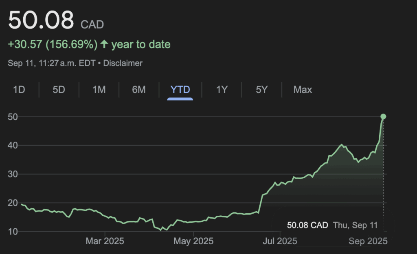This screenshot has width=417, height=254.
Task: Select the 6M time range
Action: point(139,90)
